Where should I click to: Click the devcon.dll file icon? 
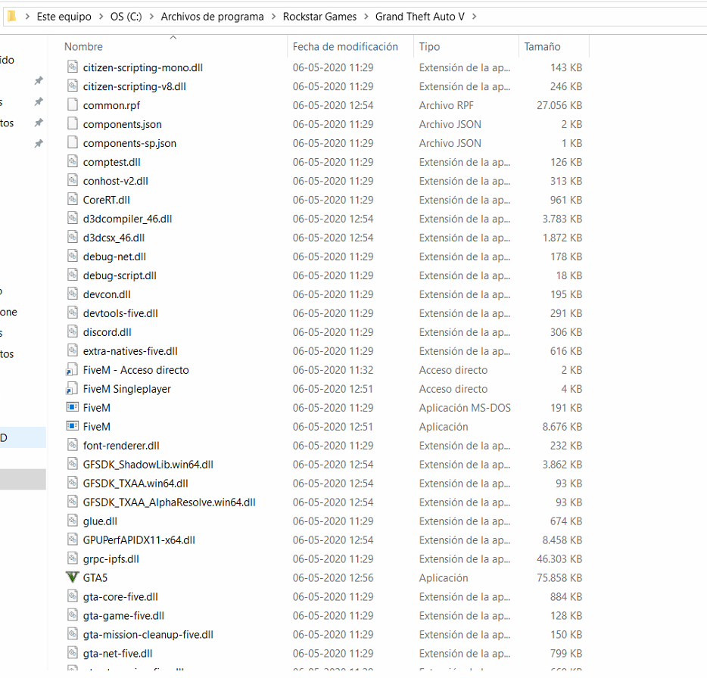72,294
